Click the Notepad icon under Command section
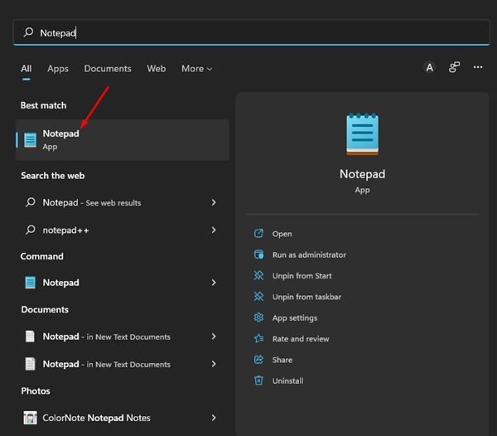 (x=30, y=283)
